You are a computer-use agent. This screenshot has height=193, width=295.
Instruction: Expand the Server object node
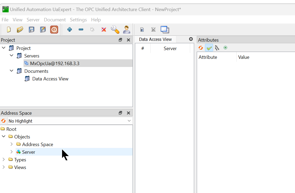11,152
